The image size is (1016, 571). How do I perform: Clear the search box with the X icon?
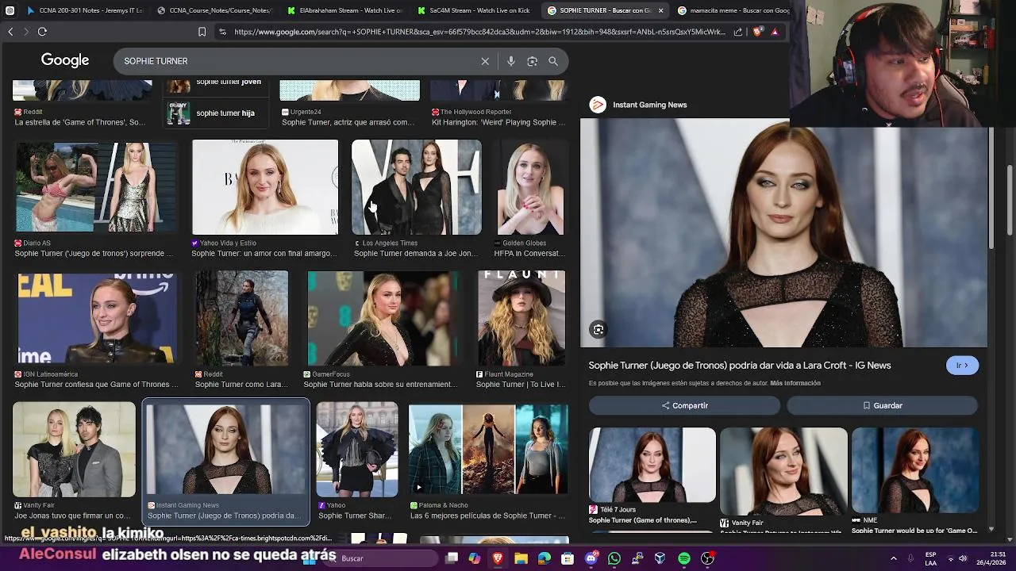(485, 61)
